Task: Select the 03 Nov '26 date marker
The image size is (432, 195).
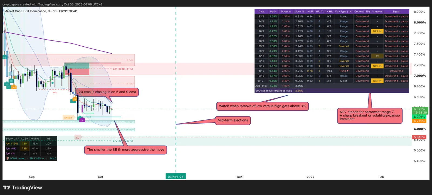Action: (x=175, y=177)
